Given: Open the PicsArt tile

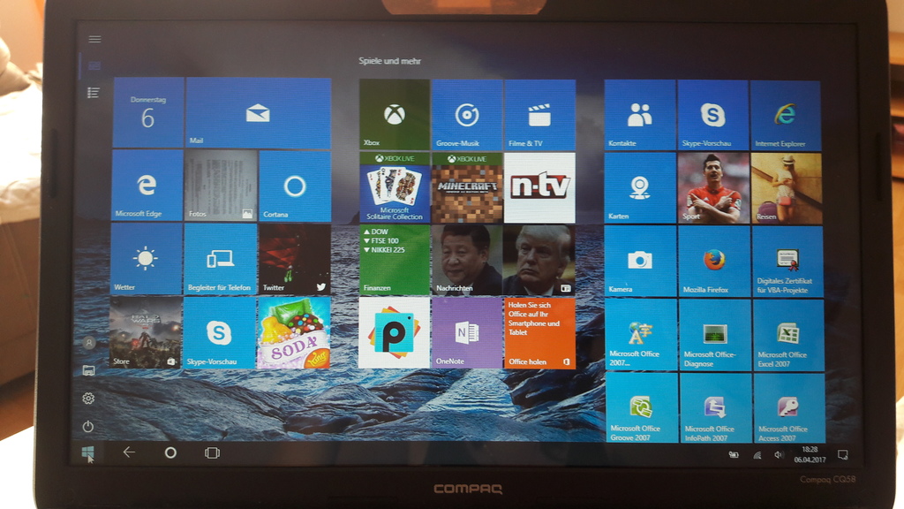Looking at the screenshot, I should pyautogui.click(x=395, y=333).
